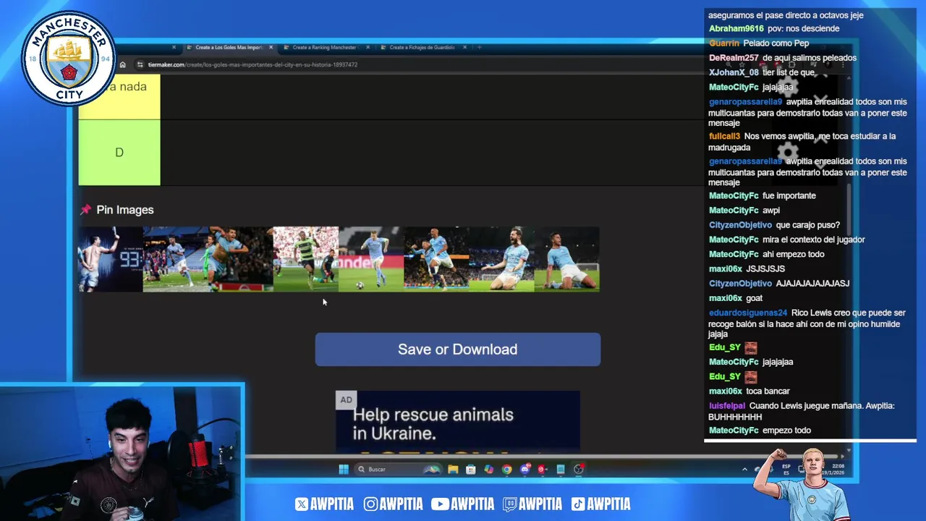This screenshot has height=521, width=926.
Task: Expand the system tray hidden icons chevron
Action: (744, 470)
